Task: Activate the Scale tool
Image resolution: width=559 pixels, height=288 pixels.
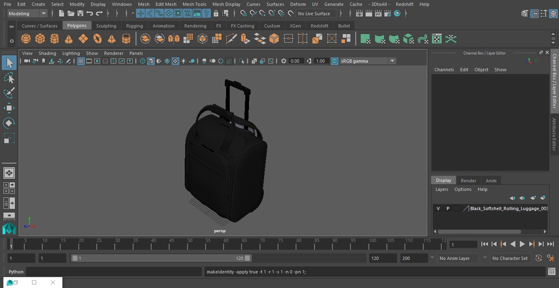Action: 9,138
